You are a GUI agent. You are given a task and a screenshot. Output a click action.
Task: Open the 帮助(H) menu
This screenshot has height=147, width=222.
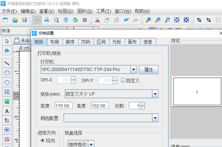coord(142,11)
